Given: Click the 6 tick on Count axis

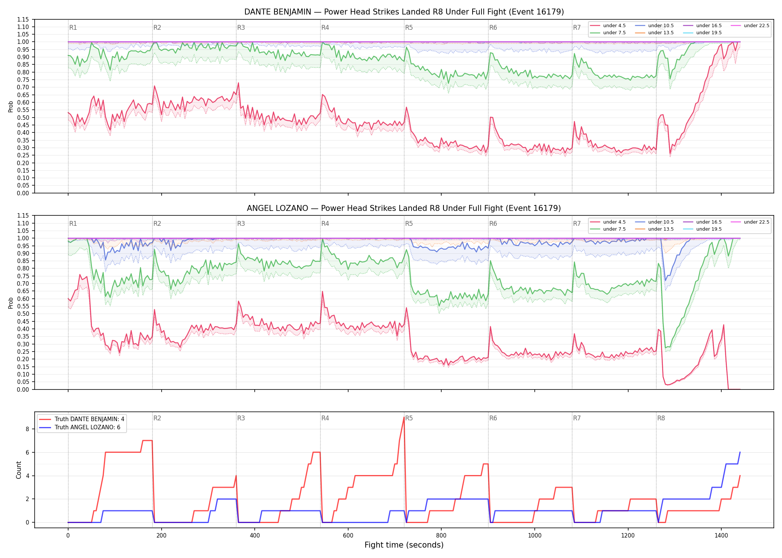Looking at the screenshot, I should point(28,452).
